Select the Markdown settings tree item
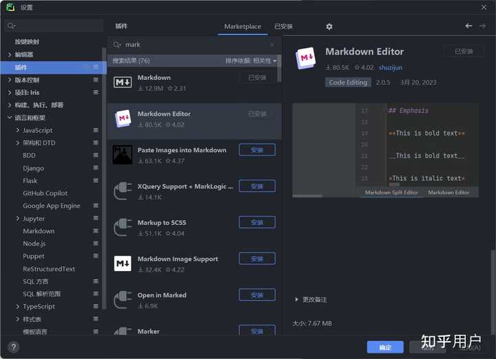Viewport: 496px width, 359px height. click(39, 231)
